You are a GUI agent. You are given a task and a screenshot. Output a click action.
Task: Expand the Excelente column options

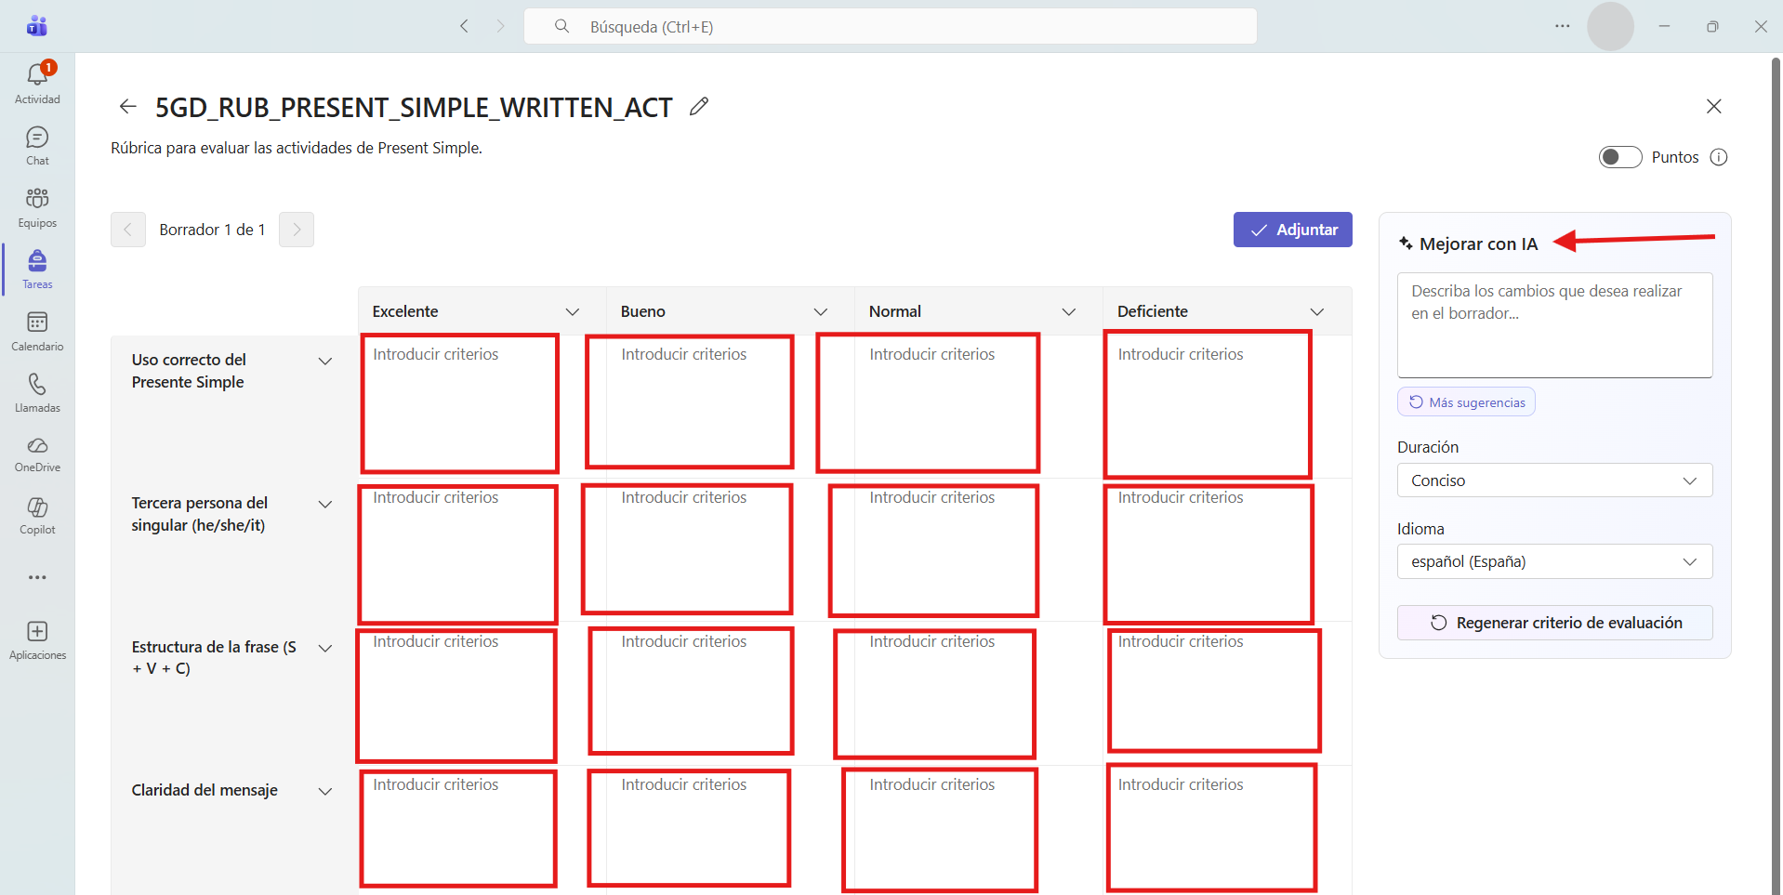[573, 312]
